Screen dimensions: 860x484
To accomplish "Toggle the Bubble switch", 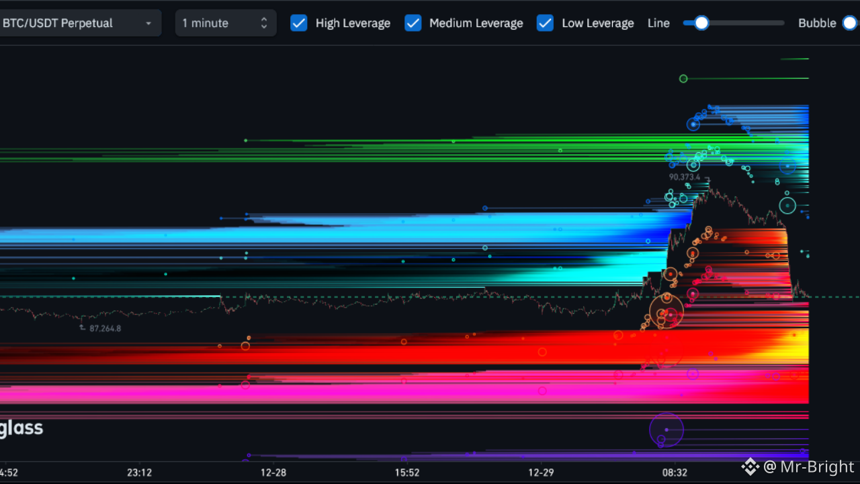I will click(850, 23).
